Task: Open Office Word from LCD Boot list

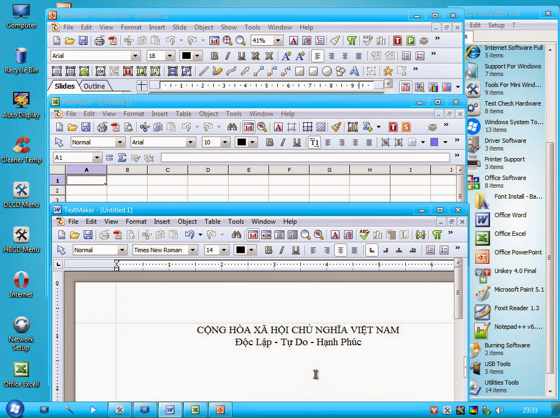Action: 509,215
